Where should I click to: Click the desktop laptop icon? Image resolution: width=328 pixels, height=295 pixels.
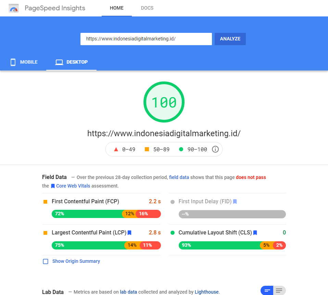pos(59,62)
